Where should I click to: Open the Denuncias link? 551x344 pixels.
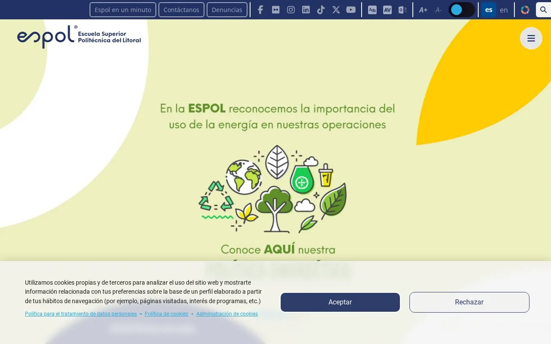point(227,9)
